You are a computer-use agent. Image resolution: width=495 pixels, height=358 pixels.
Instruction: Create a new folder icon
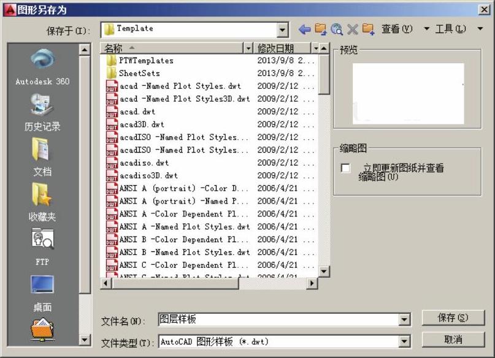[x=368, y=29]
